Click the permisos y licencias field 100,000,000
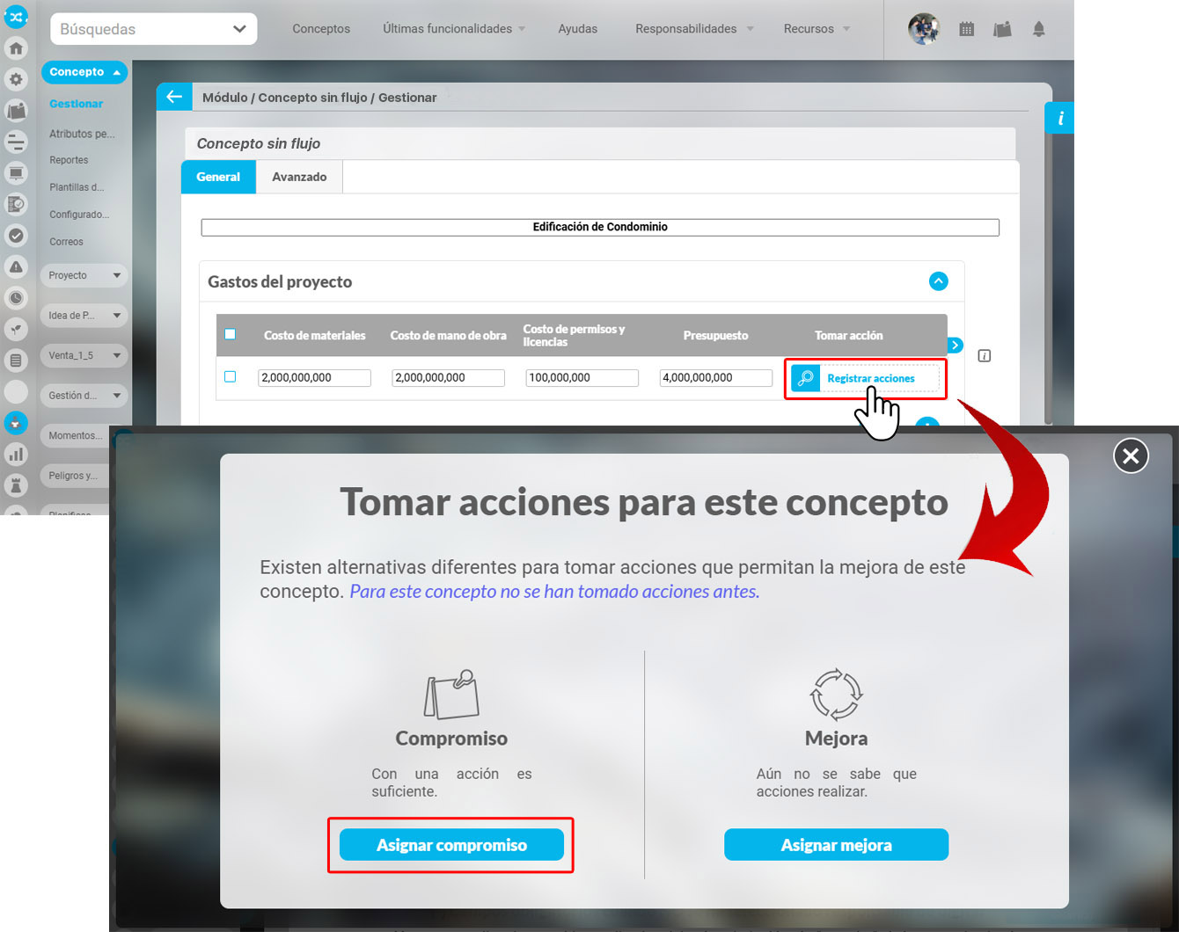This screenshot has height=932, width=1179. [x=582, y=377]
